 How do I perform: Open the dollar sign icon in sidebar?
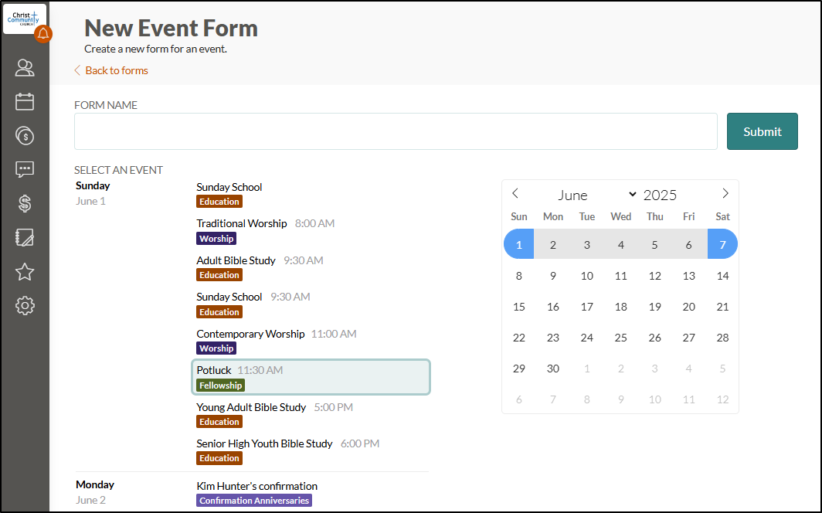coord(25,204)
